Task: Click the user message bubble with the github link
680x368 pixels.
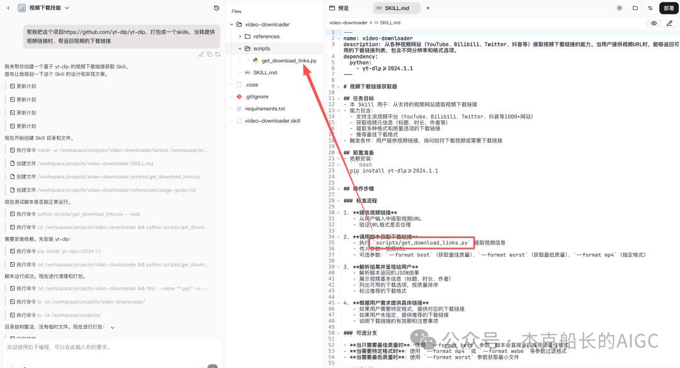Action: (122, 37)
